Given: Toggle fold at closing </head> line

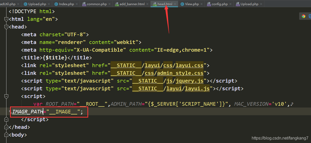Looking at the screenshot, I should (x=6, y=127).
